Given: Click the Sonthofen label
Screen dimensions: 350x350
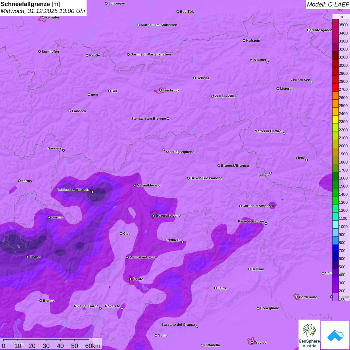Looking at the screenshot, I should [50, 51].
